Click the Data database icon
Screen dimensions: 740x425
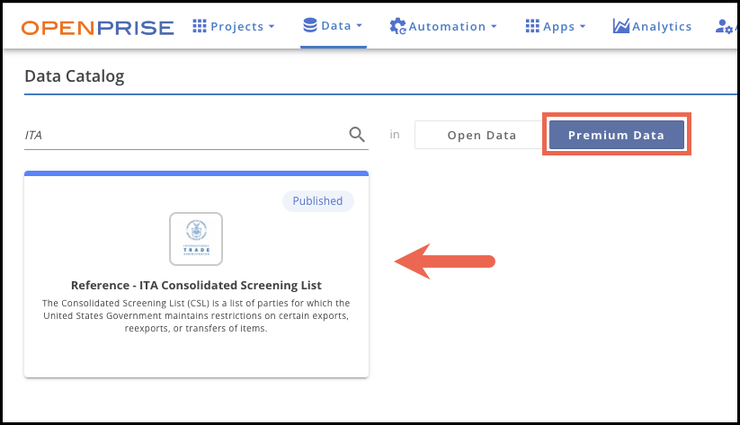(310, 25)
